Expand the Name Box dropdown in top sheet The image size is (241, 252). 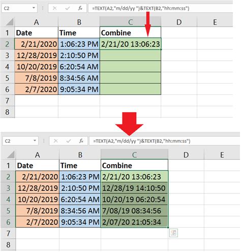pyautogui.click(x=34, y=8)
